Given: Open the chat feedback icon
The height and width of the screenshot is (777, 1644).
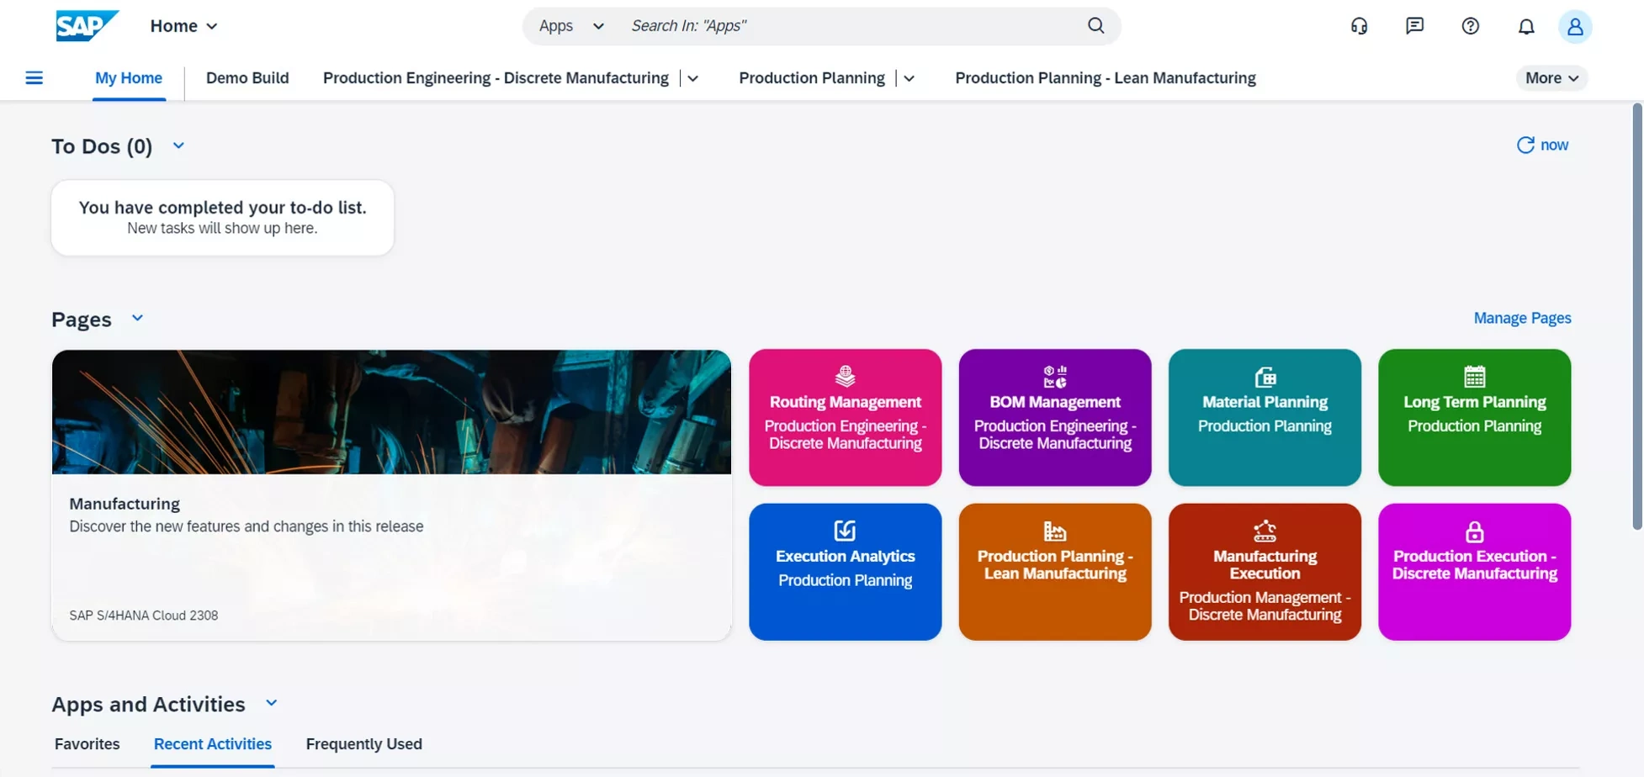Looking at the screenshot, I should 1414,26.
